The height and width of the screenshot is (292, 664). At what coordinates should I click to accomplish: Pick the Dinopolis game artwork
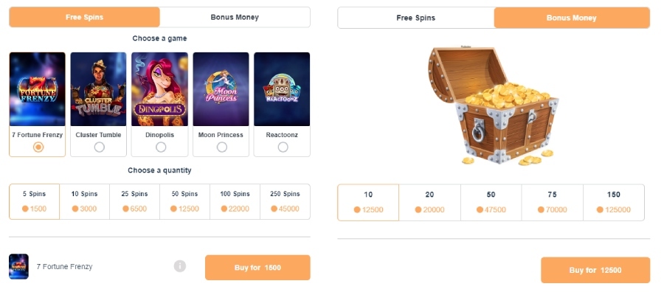[159, 89]
